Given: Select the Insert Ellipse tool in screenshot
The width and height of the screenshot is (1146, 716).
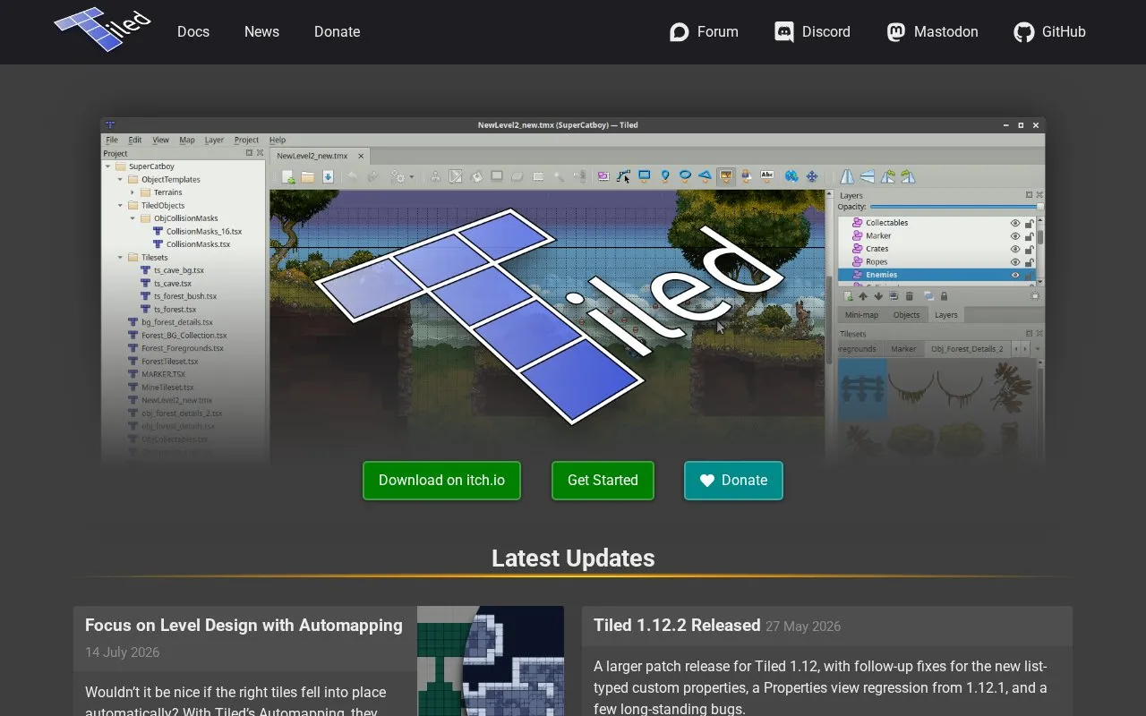Looking at the screenshot, I should pos(685,175).
